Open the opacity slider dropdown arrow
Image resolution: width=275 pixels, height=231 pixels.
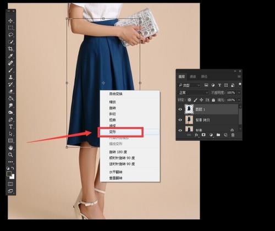tap(239, 93)
